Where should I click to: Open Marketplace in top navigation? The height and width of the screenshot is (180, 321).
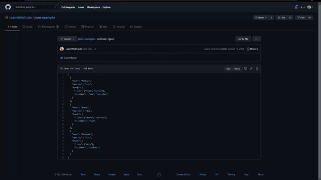tap(93, 7)
